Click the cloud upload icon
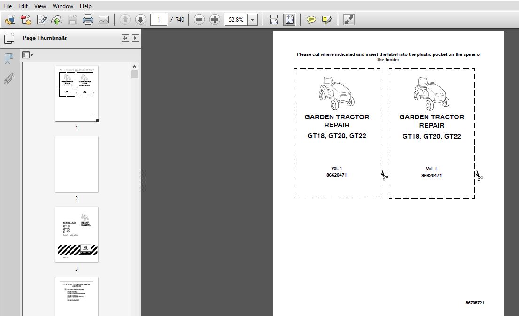The height and width of the screenshot is (316, 519). (x=57, y=20)
